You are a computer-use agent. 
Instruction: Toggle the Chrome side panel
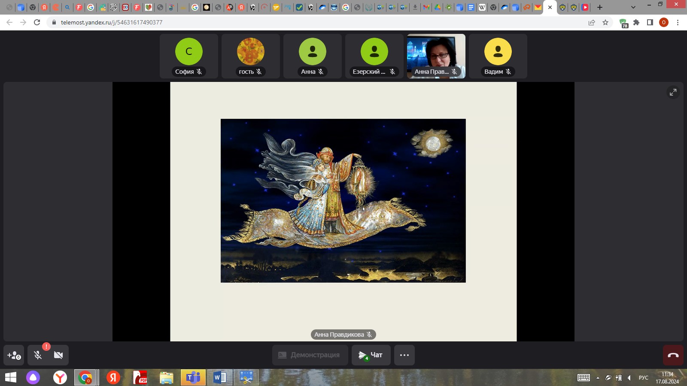click(x=650, y=22)
